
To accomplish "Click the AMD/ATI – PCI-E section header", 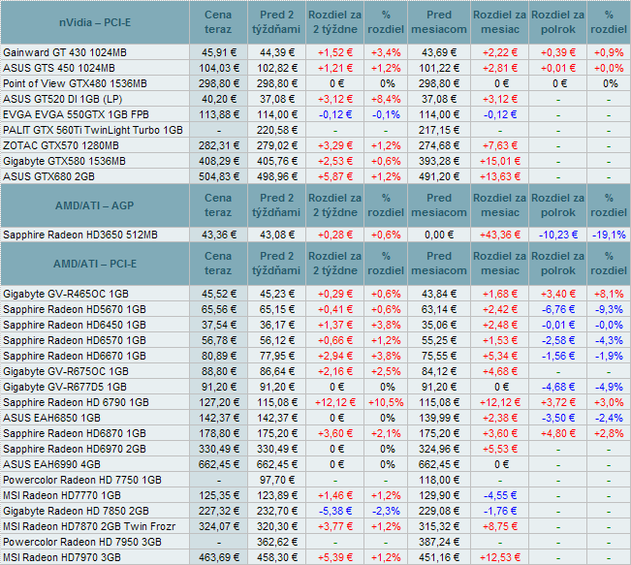I will [x=95, y=264].
